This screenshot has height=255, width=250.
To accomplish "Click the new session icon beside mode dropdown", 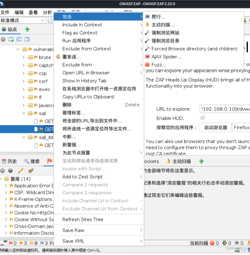I will [x=50, y=20].
